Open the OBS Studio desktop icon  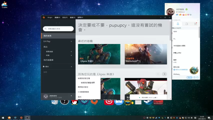tap(64, 102)
